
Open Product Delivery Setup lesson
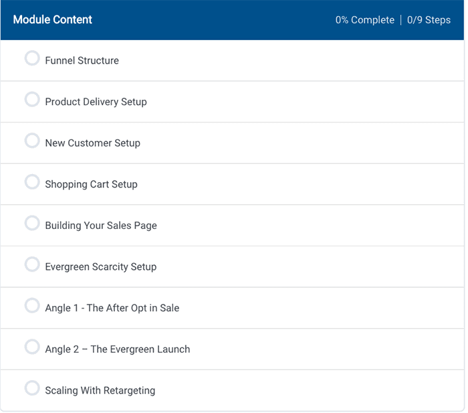(x=96, y=102)
